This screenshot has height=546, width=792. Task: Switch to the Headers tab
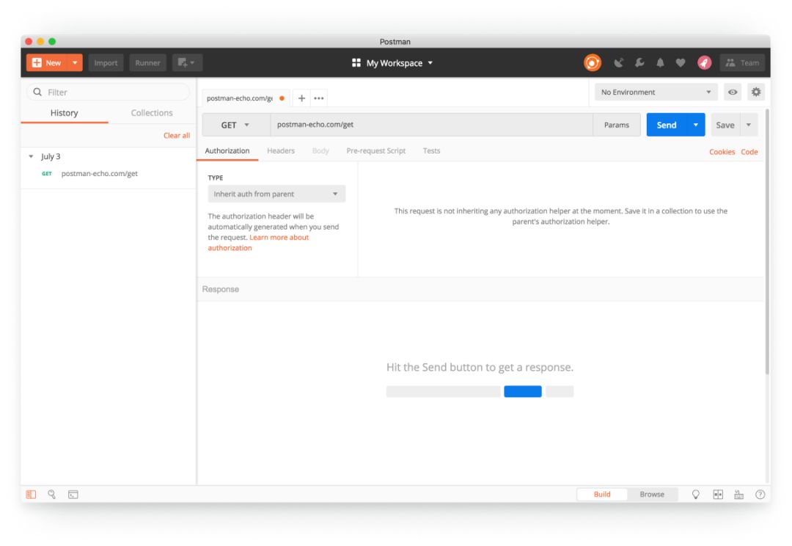pos(281,150)
